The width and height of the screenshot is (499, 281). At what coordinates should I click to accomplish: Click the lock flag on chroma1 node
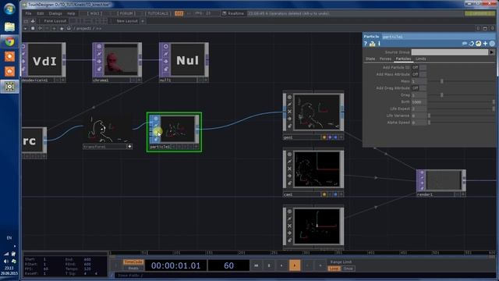(x=99, y=69)
